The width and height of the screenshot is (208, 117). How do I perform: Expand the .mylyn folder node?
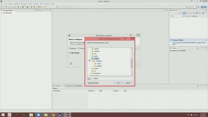click(x=93, y=64)
